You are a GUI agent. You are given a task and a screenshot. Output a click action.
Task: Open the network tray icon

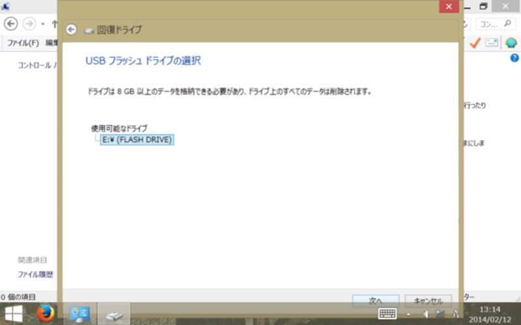(x=440, y=314)
